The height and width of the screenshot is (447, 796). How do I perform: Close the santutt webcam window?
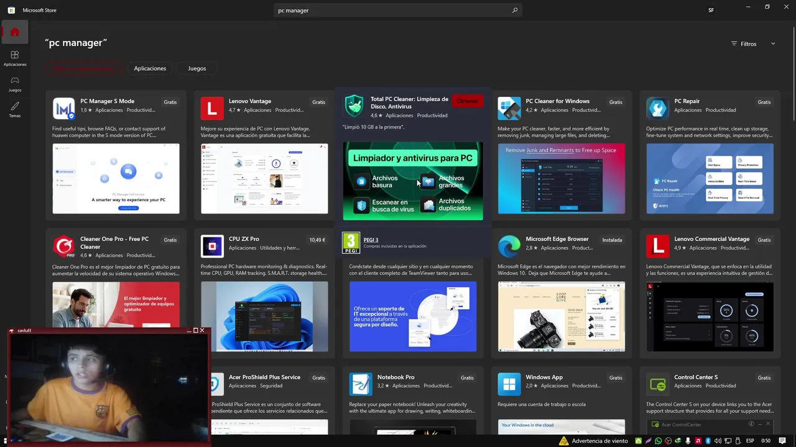click(x=202, y=330)
